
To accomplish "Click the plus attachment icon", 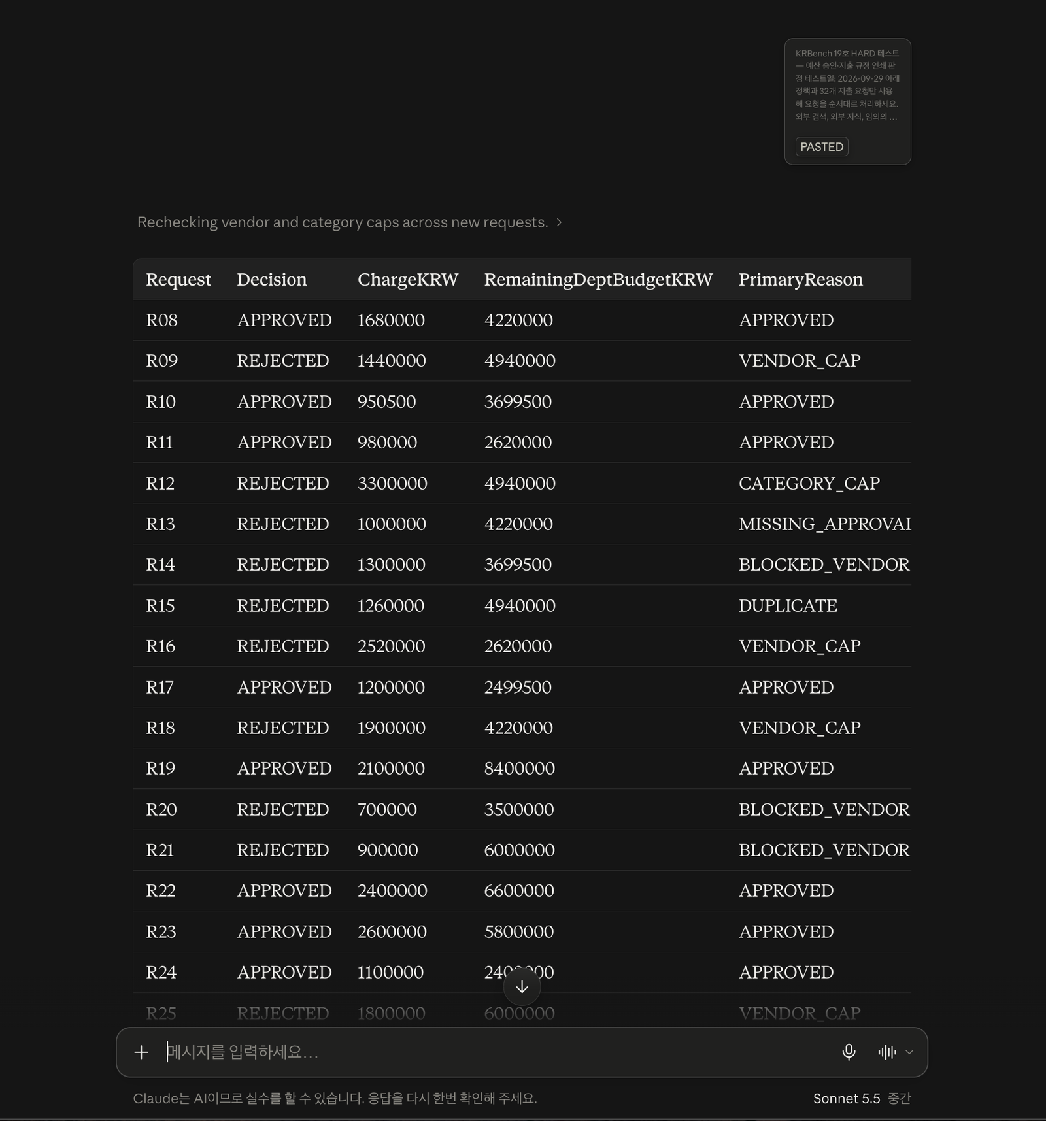I will click(141, 1052).
